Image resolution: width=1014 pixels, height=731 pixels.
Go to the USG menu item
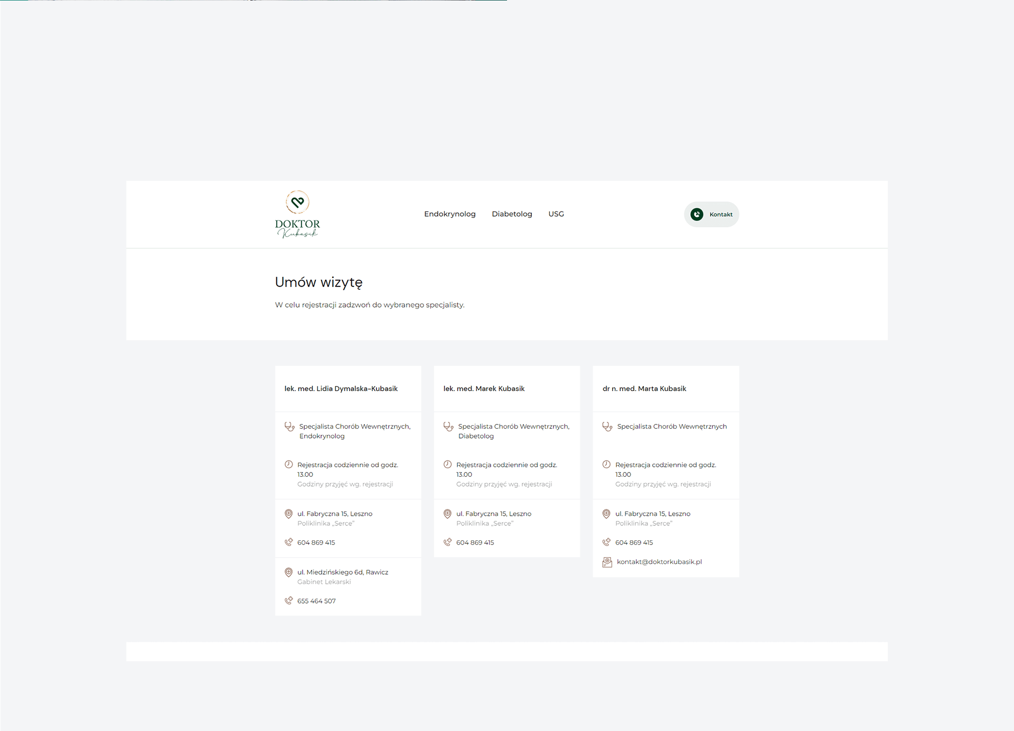coord(556,214)
